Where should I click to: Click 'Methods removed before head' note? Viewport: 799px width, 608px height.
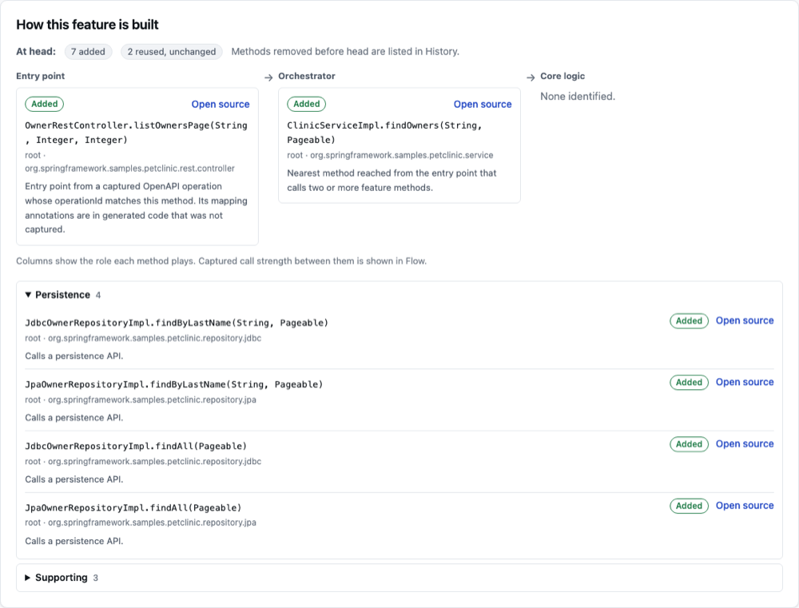point(345,51)
